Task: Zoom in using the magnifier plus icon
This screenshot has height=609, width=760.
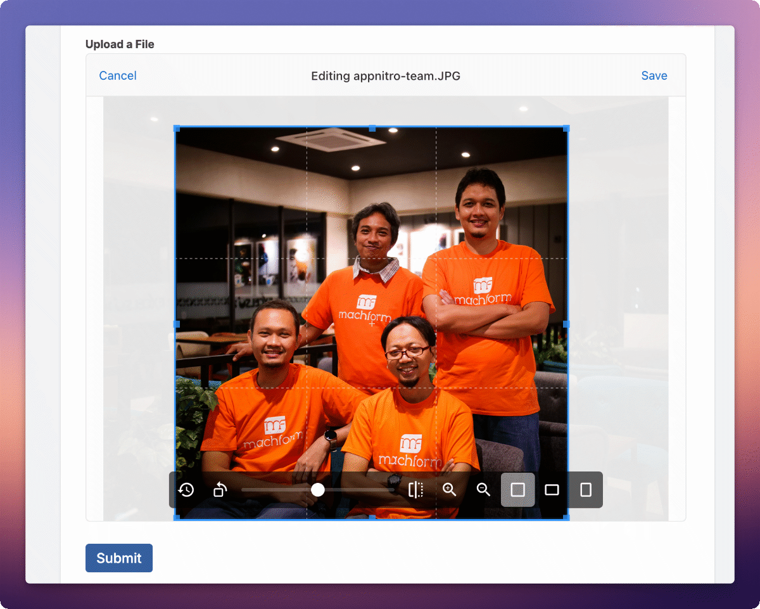Action: tap(450, 490)
